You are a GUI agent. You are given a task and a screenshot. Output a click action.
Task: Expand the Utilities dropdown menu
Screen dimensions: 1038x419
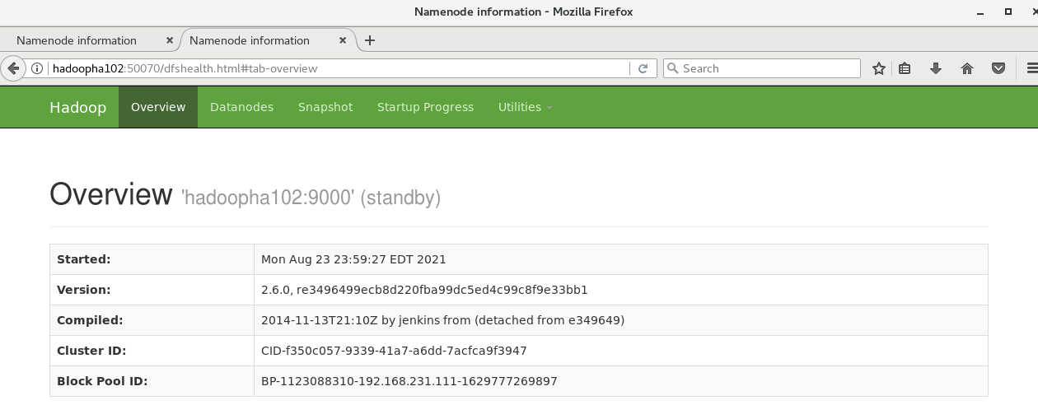(x=525, y=107)
